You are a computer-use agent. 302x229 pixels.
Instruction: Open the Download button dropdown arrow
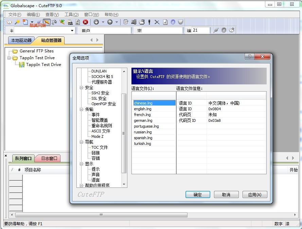(103, 22)
